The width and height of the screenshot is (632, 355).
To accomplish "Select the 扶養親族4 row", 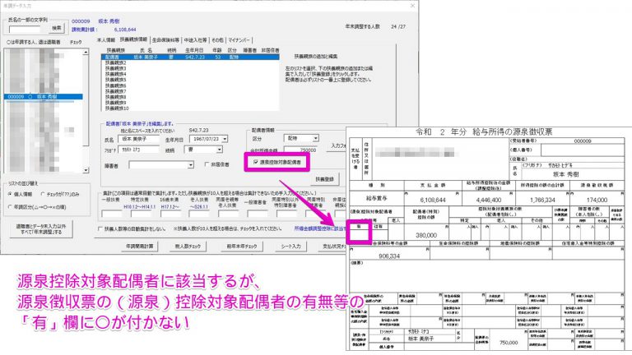I will coord(190,74).
